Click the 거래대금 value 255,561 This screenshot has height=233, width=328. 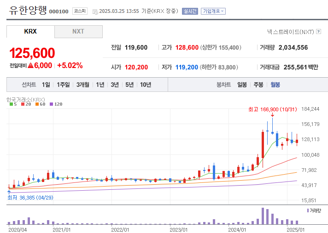point(295,68)
